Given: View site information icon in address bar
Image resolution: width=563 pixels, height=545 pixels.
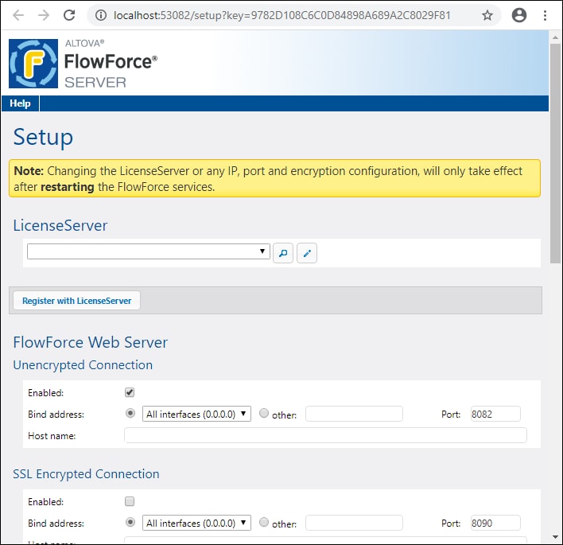Looking at the screenshot, I should pyautogui.click(x=101, y=15).
